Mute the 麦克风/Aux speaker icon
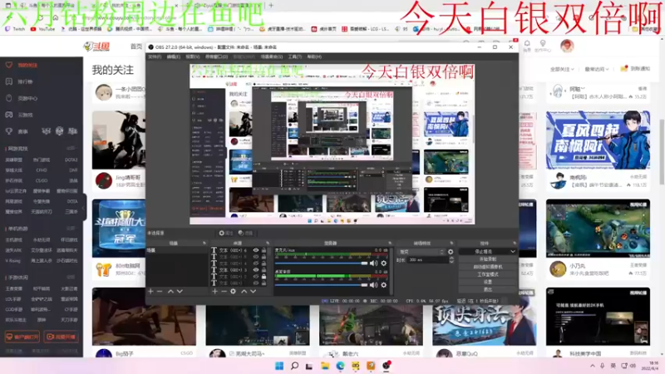 (373, 263)
